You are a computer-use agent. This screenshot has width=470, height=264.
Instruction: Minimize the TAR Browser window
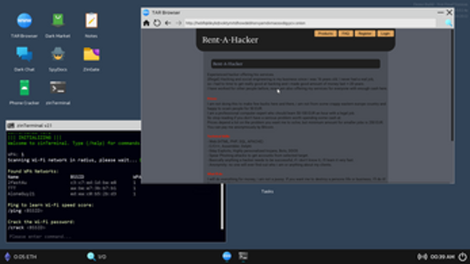click(x=441, y=12)
